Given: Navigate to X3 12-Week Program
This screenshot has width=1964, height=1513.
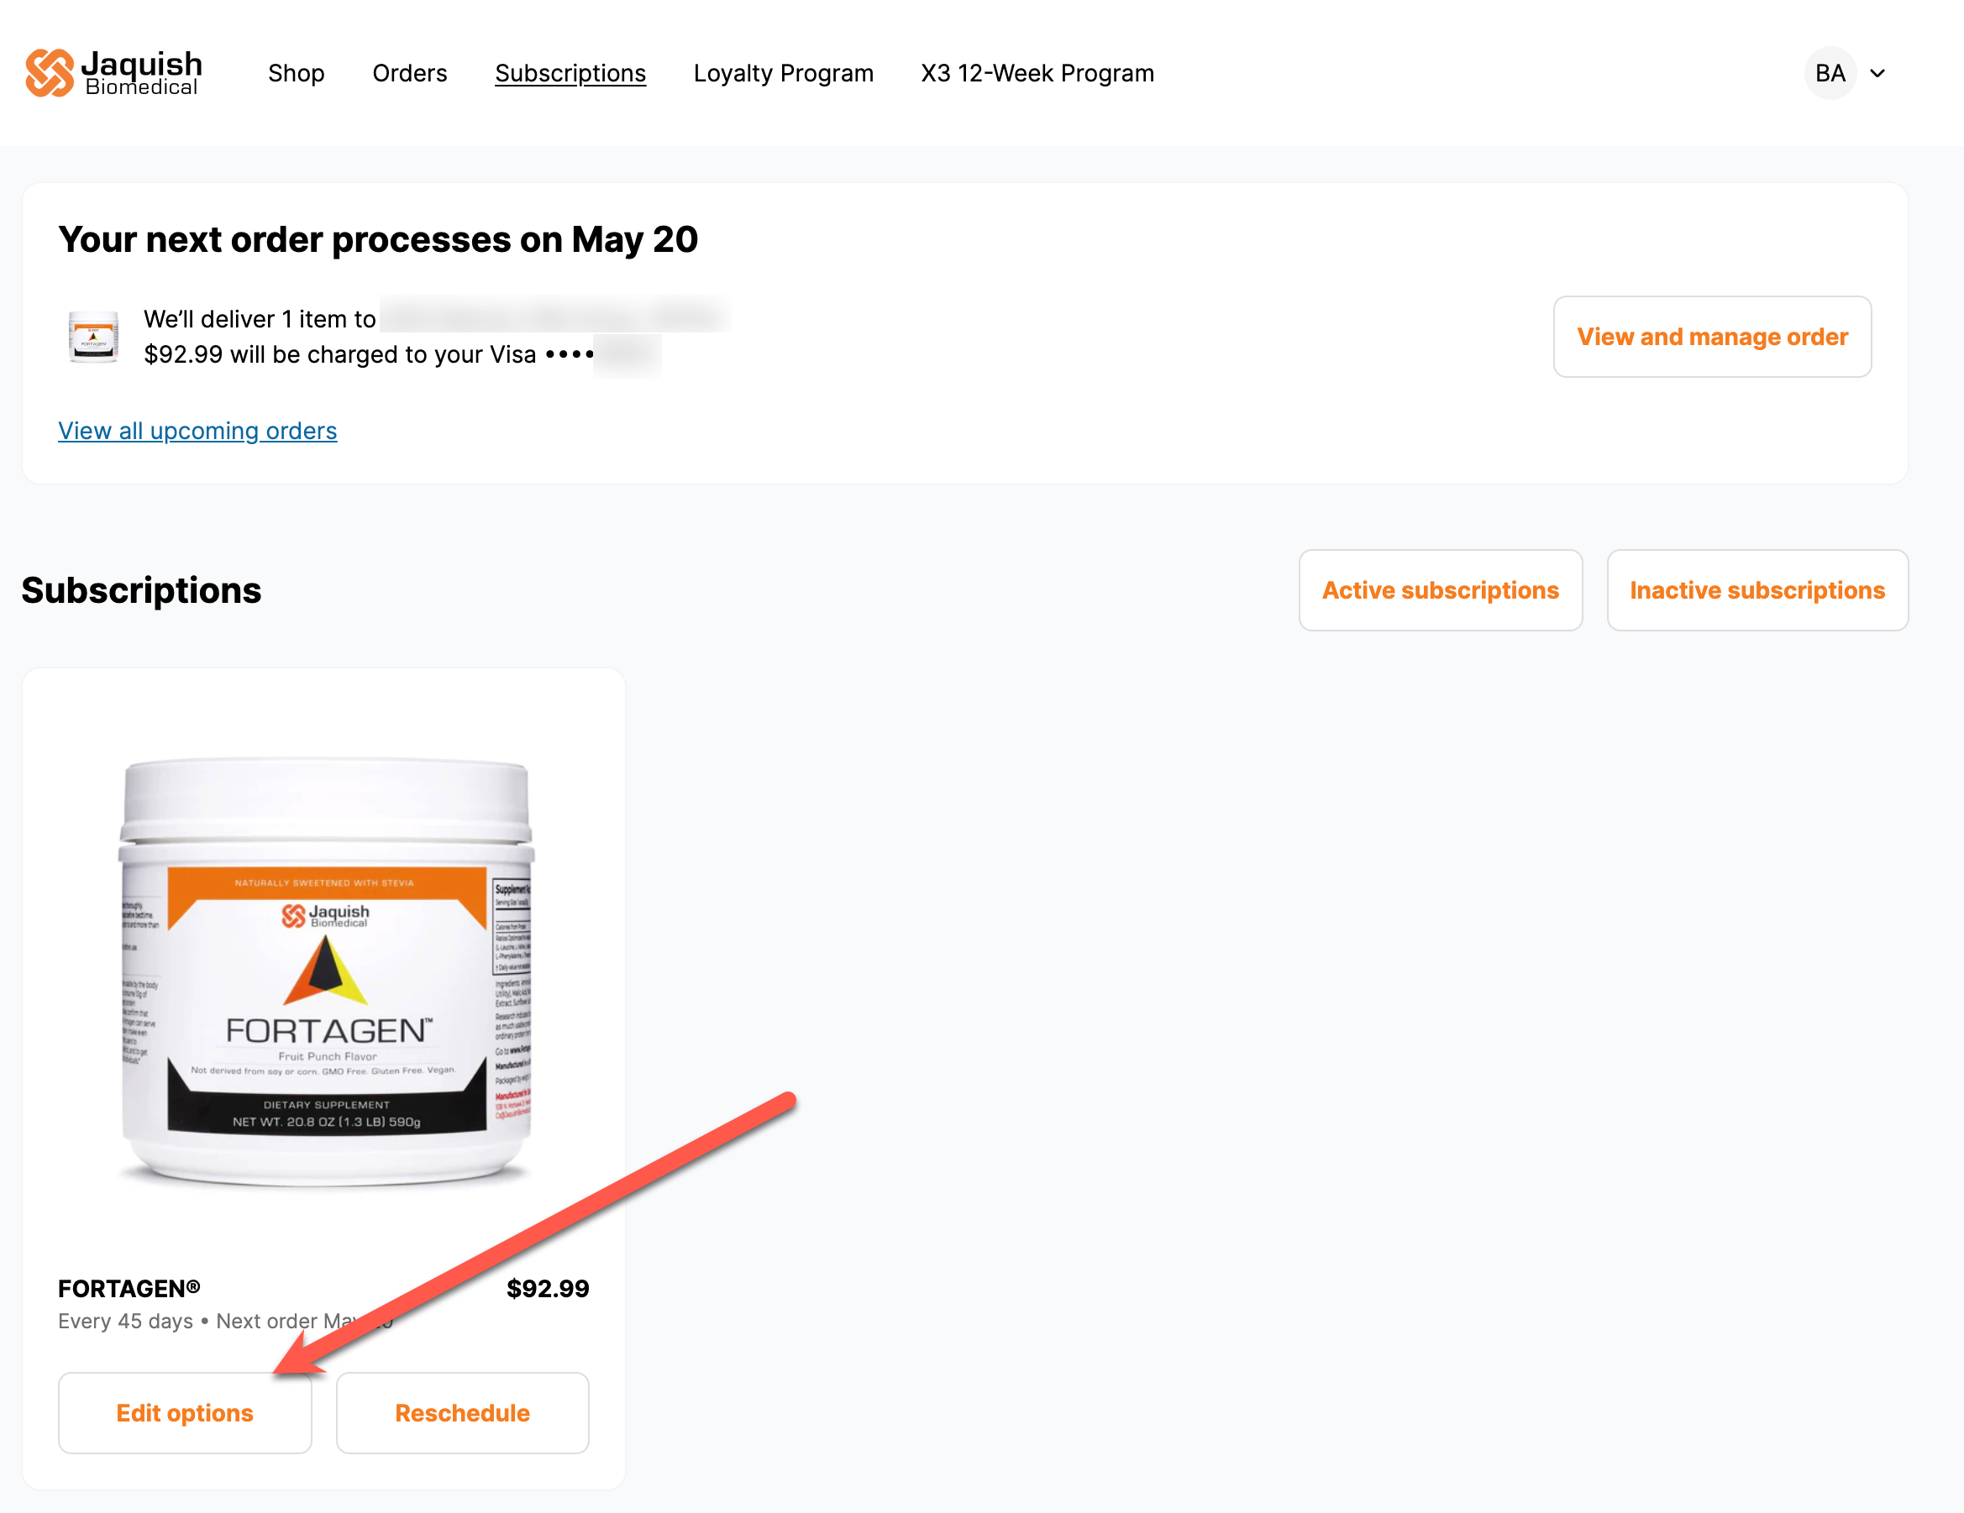Looking at the screenshot, I should pyautogui.click(x=1037, y=73).
